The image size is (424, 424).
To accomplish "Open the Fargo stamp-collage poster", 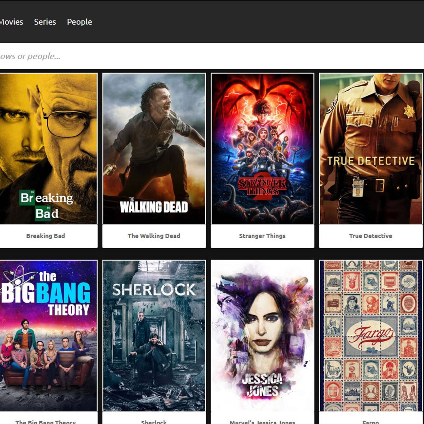I will [x=371, y=336].
